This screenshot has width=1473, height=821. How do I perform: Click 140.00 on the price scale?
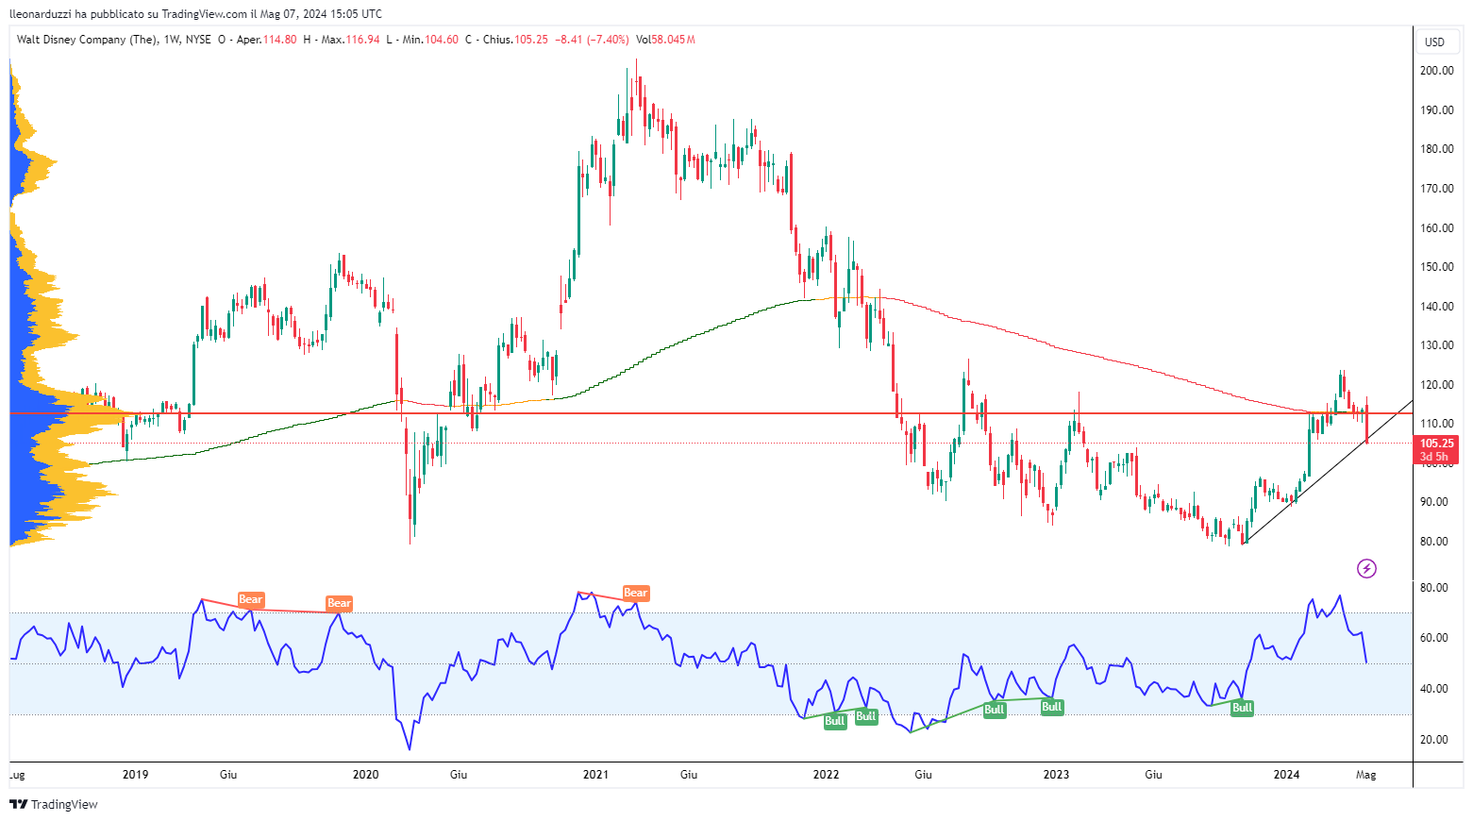pos(1436,307)
